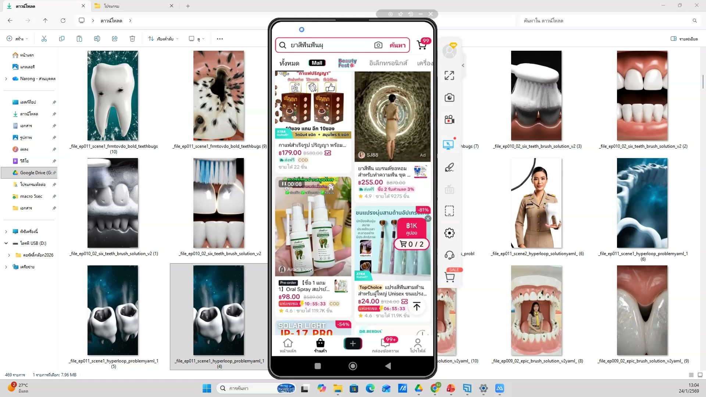This screenshot has width=706, height=397.
Task: Open the view options dropdown
Action: pyautogui.click(x=197, y=39)
